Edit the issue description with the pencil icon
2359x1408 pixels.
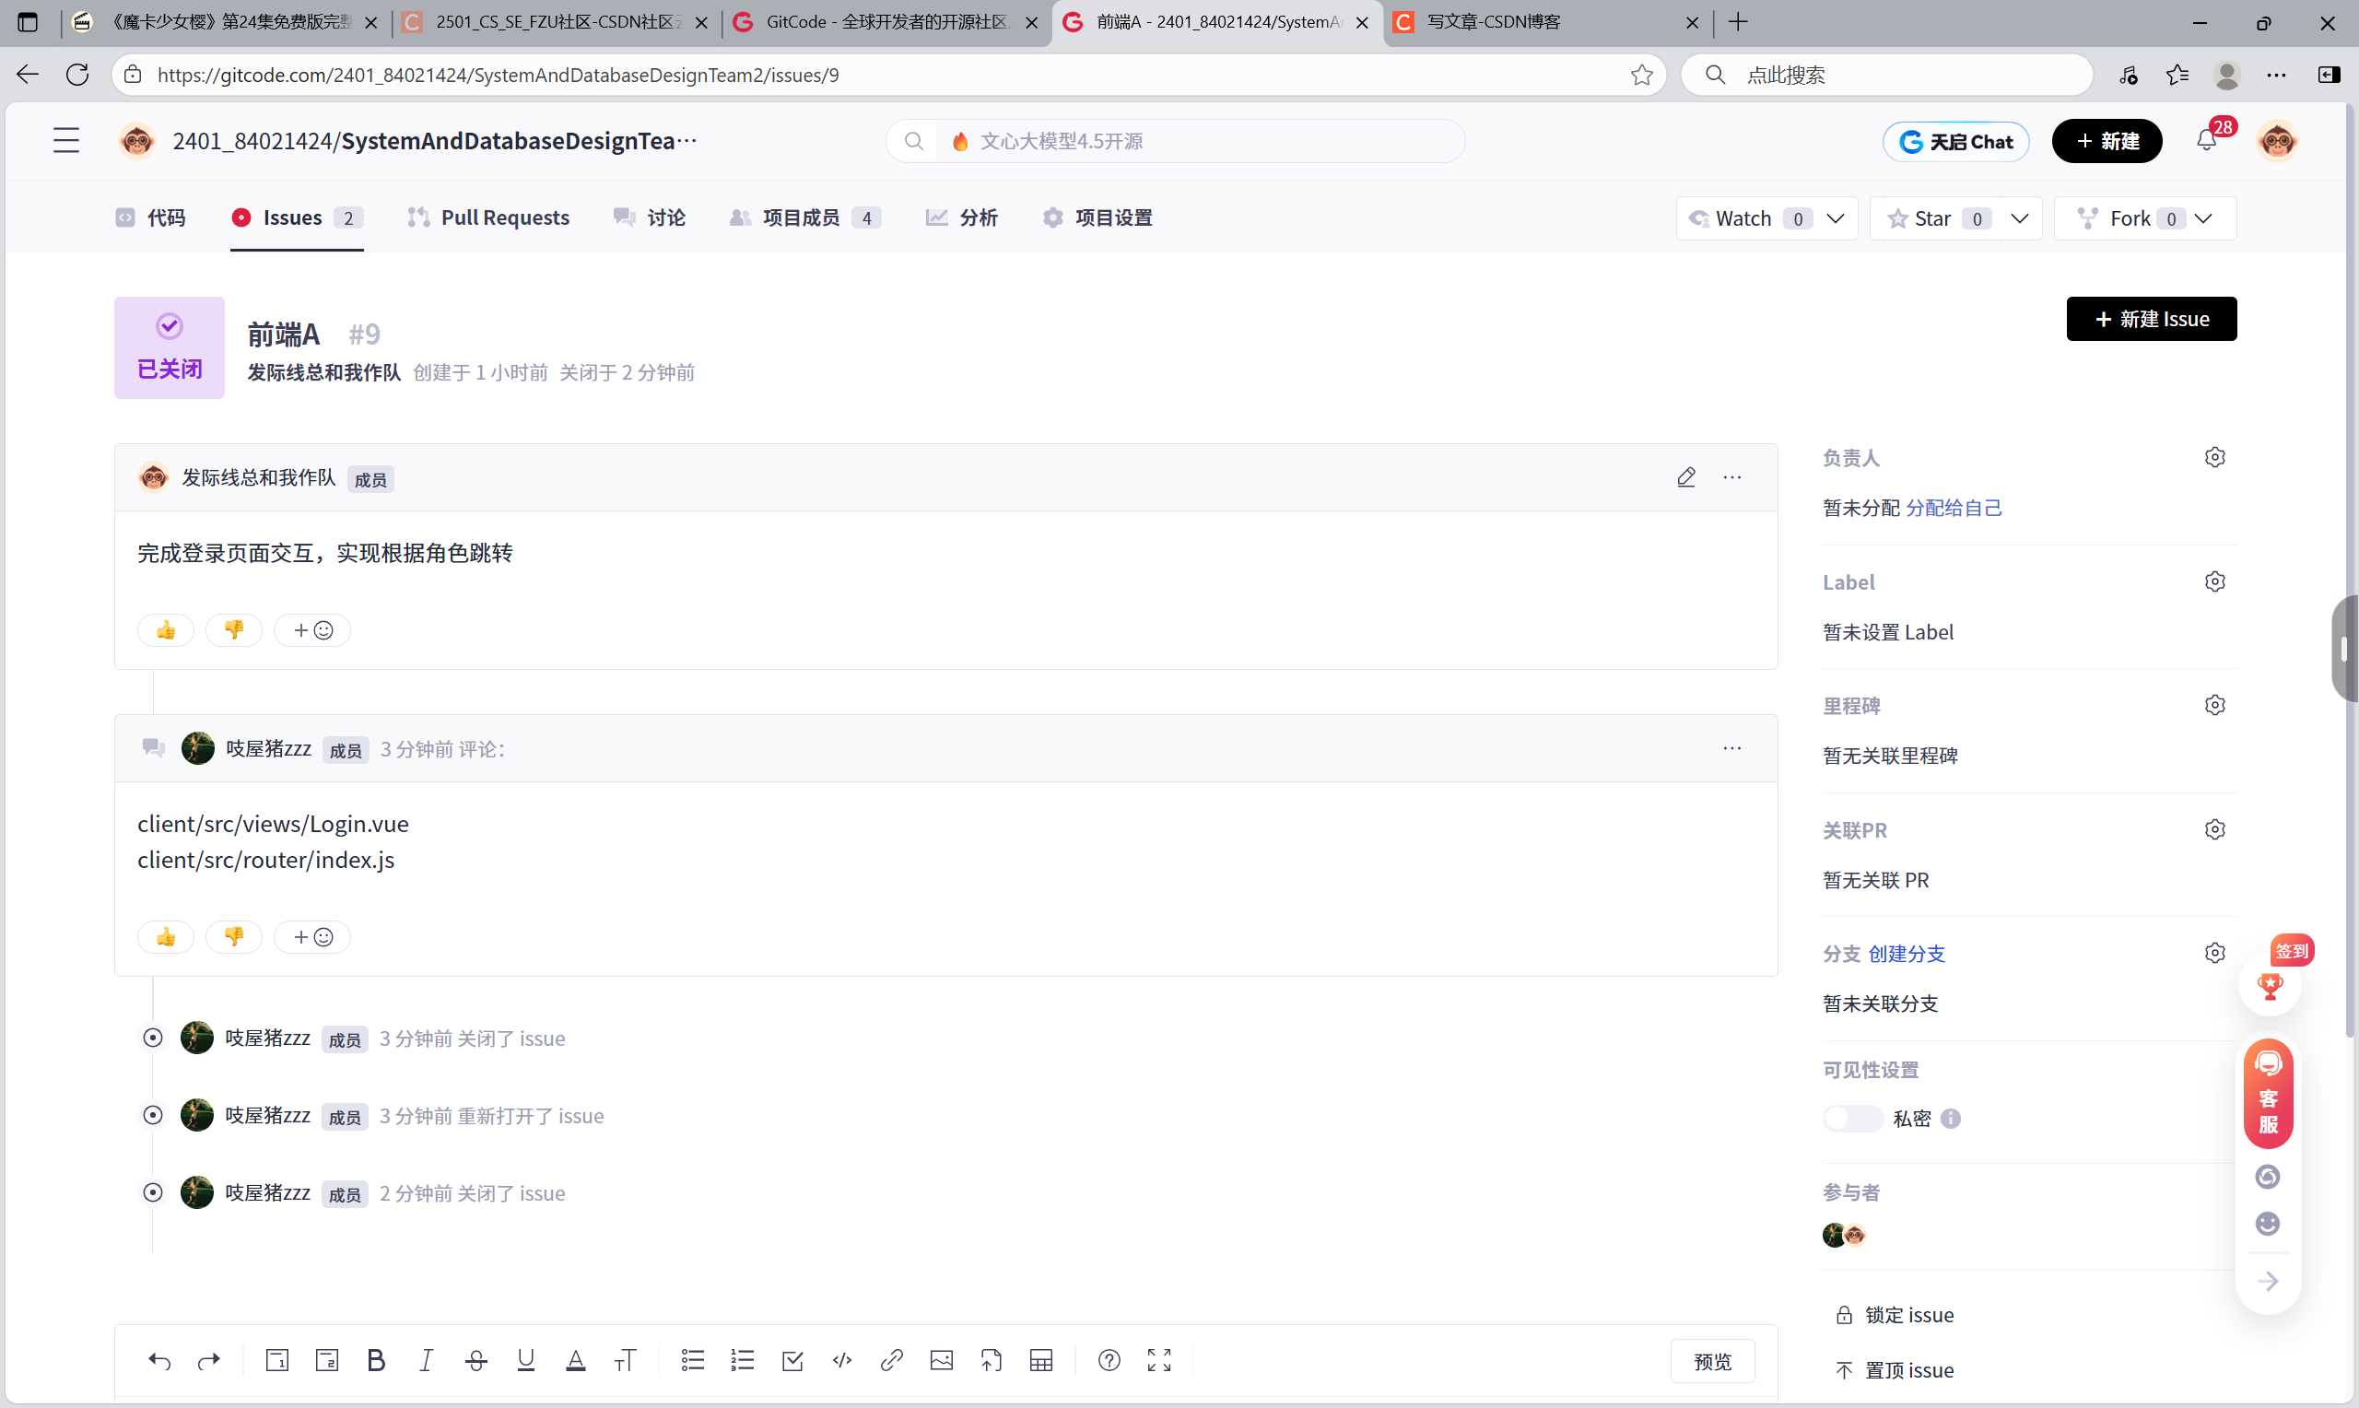pos(1686,477)
